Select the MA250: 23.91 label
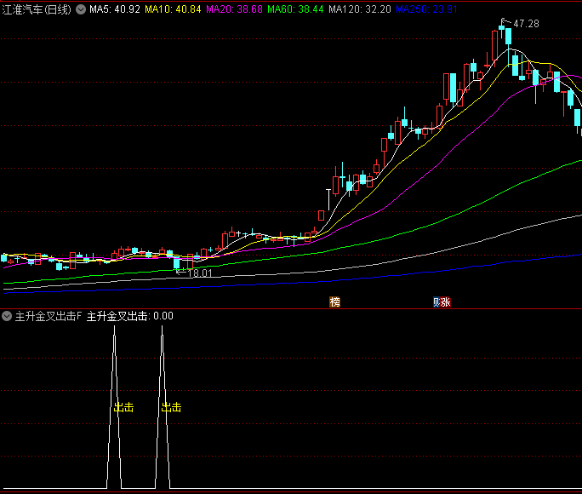This screenshot has height=494, width=582. point(426,9)
